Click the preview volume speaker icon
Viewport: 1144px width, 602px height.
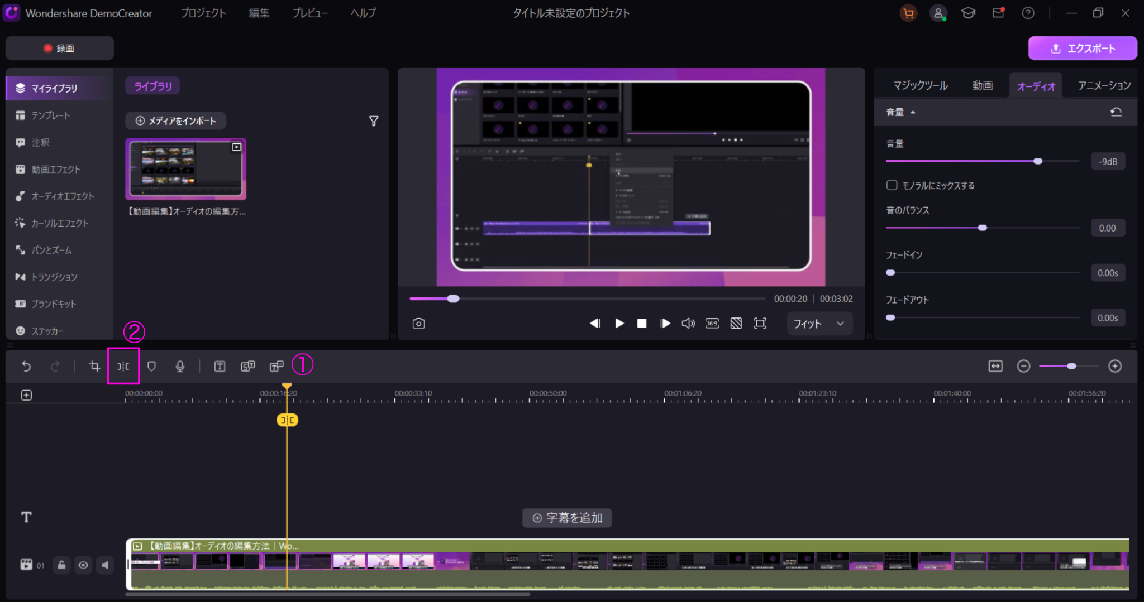[x=688, y=324]
